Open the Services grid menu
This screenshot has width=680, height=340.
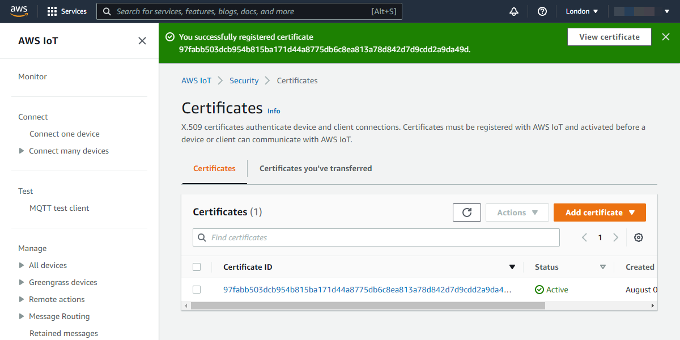coord(52,11)
